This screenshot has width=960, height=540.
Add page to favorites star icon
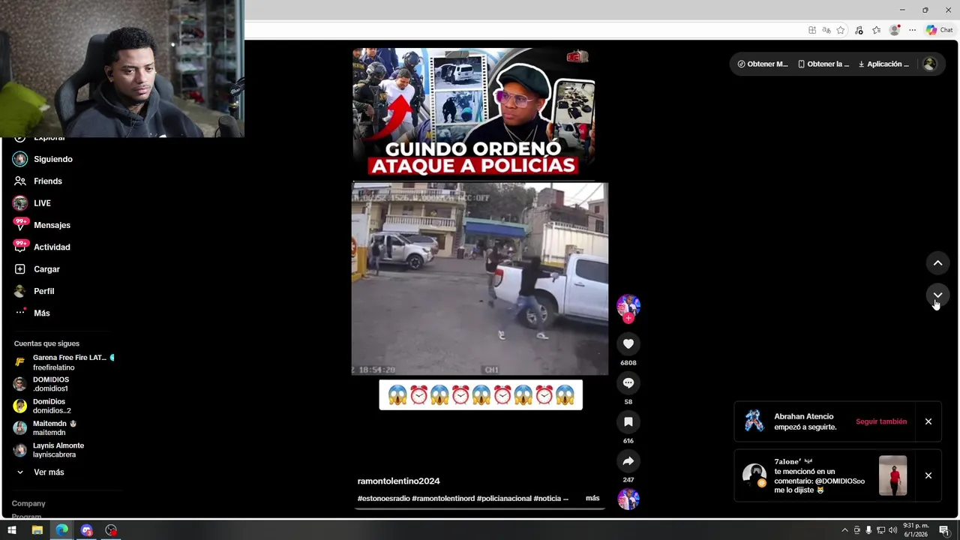click(841, 30)
